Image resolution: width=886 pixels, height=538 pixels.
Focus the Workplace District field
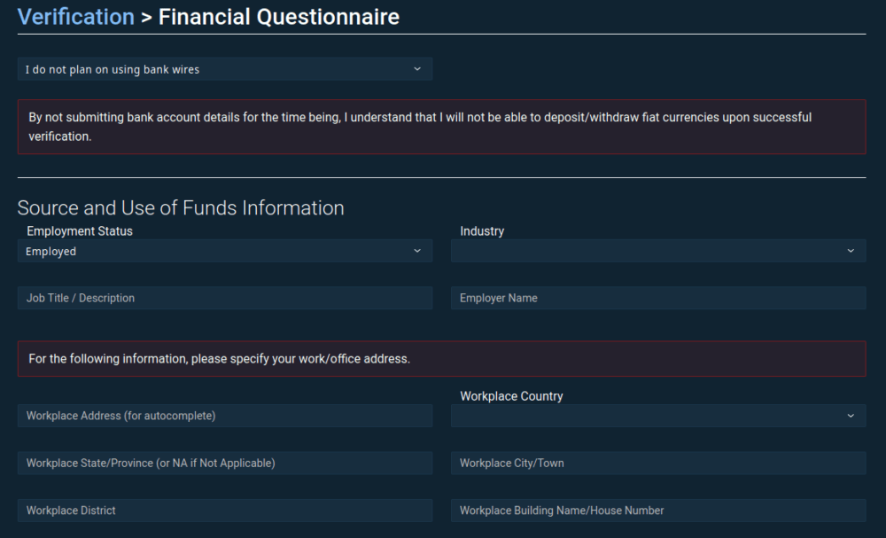pos(225,511)
